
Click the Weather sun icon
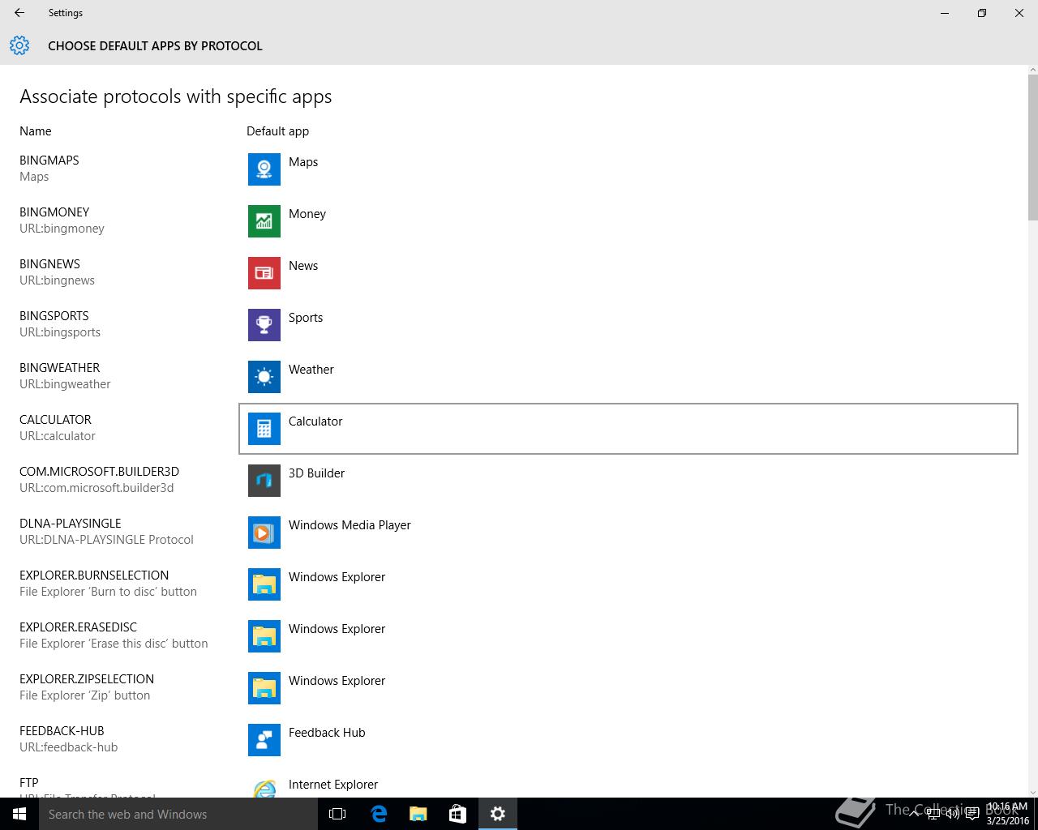tap(264, 377)
